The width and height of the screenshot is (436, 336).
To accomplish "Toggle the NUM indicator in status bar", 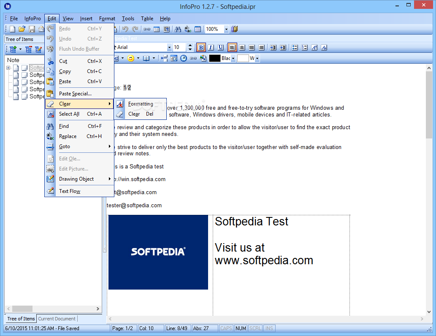I will [241, 328].
